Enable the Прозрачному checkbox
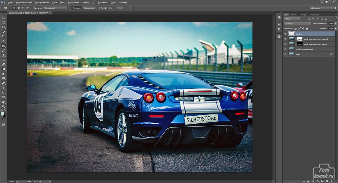 coord(99,8)
